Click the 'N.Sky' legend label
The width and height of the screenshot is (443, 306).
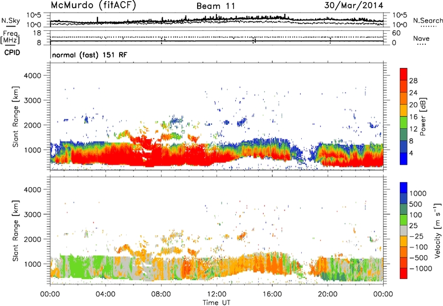click(x=11, y=20)
